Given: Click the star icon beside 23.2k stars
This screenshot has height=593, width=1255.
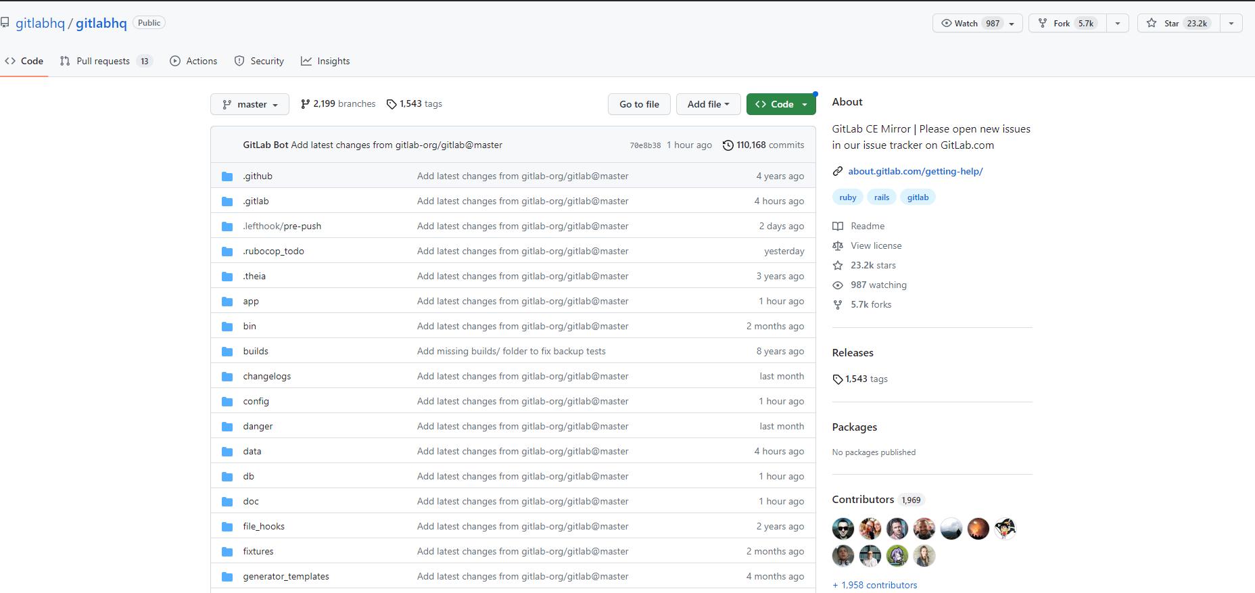Looking at the screenshot, I should point(838,265).
